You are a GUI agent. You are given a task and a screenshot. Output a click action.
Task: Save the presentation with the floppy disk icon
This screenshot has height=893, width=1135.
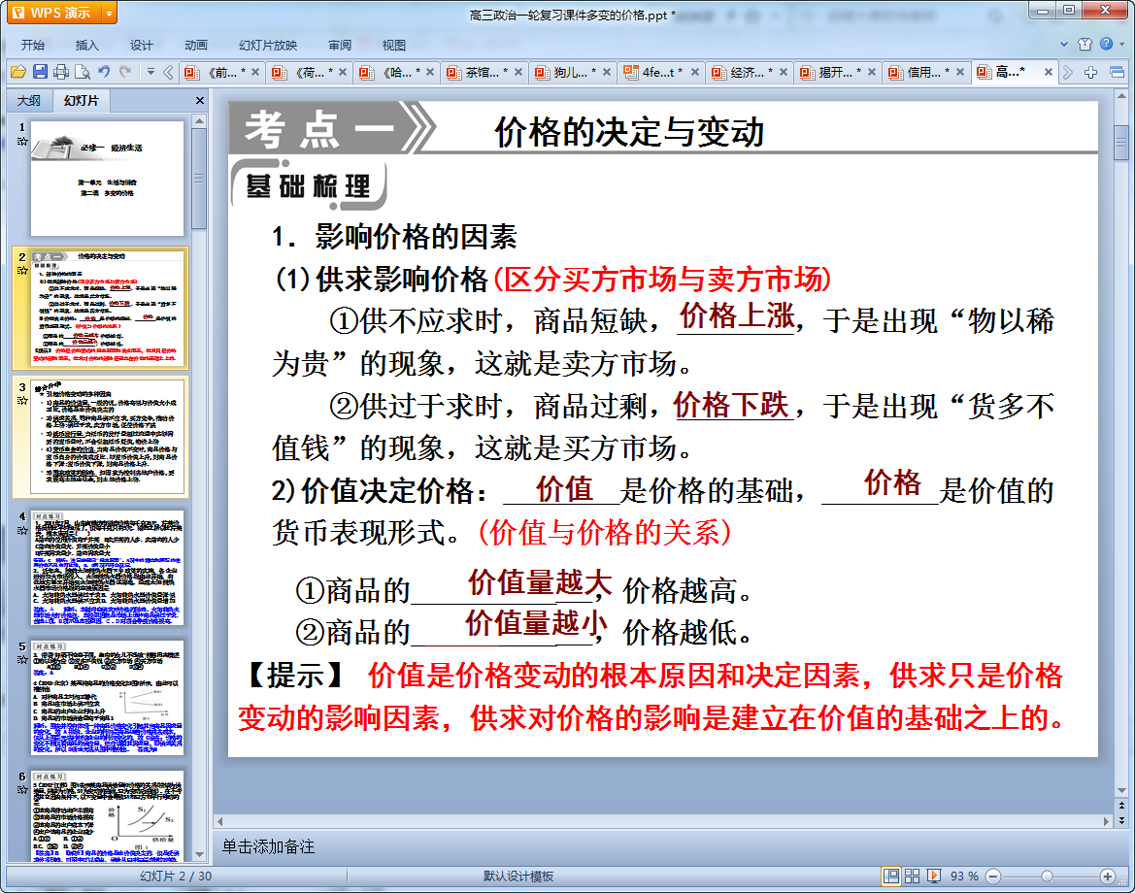click(40, 72)
